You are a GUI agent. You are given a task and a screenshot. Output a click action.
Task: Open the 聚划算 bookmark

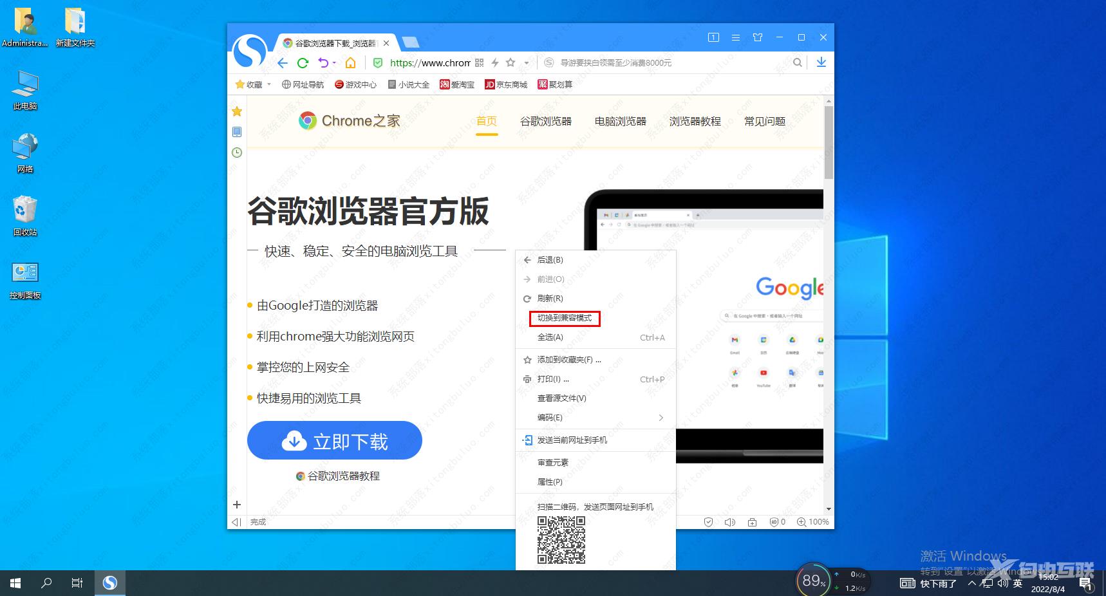pyautogui.click(x=555, y=84)
